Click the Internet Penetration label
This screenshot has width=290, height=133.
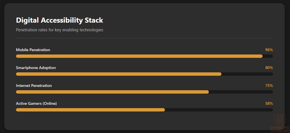[x=34, y=85]
